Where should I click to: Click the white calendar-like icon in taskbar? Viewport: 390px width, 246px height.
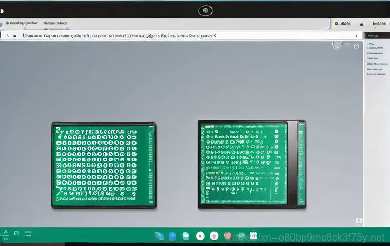click(252, 236)
